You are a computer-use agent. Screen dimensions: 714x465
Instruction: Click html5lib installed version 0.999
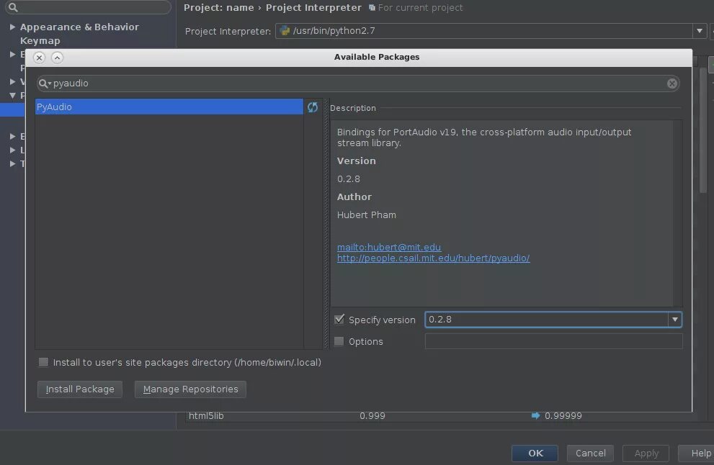372,416
